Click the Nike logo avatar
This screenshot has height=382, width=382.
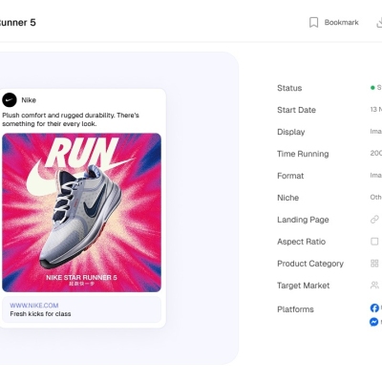click(x=10, y=100)
